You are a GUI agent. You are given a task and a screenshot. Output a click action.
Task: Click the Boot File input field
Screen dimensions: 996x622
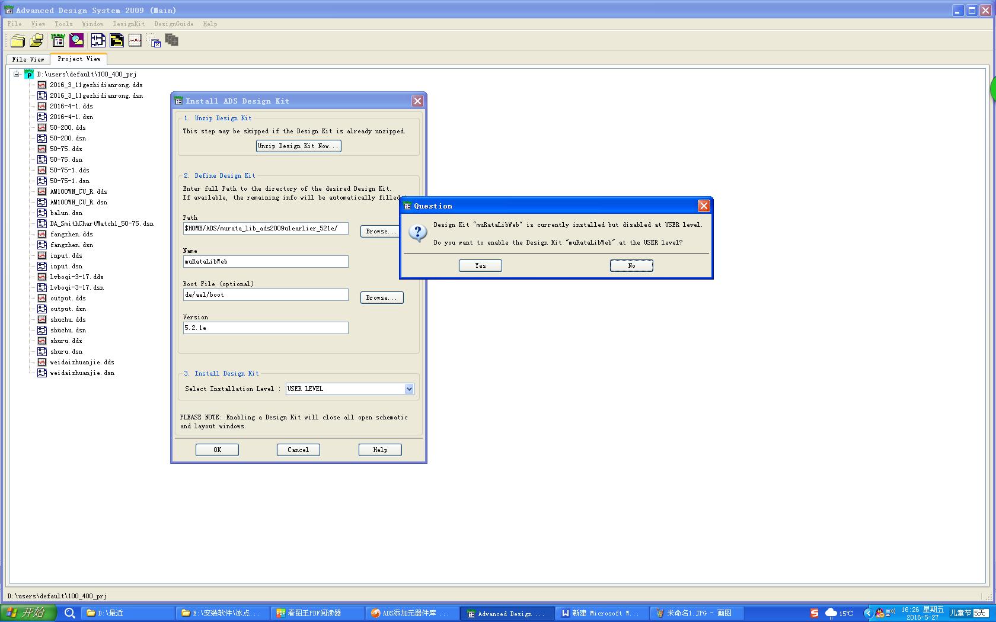[266, 295]
